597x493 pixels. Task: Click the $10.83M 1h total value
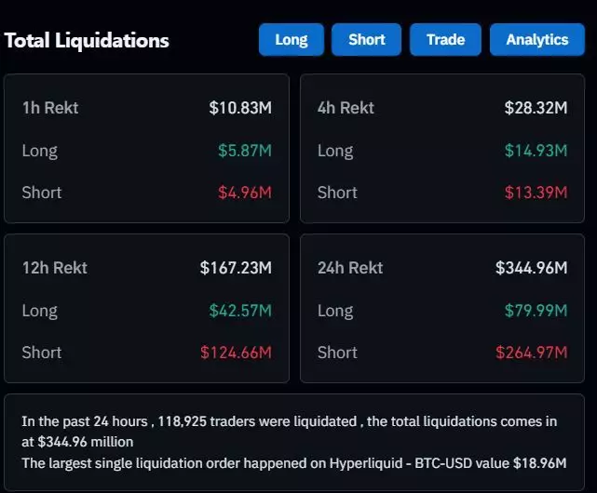[240, 108]
